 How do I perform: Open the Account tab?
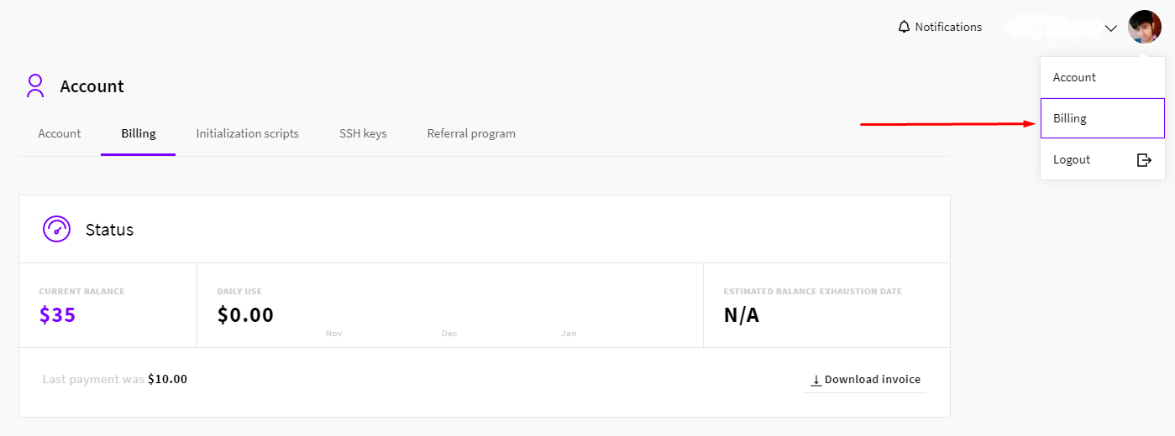[x=60, y=133]
